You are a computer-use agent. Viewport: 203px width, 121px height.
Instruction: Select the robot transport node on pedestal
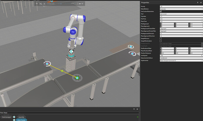click(71, 51)
